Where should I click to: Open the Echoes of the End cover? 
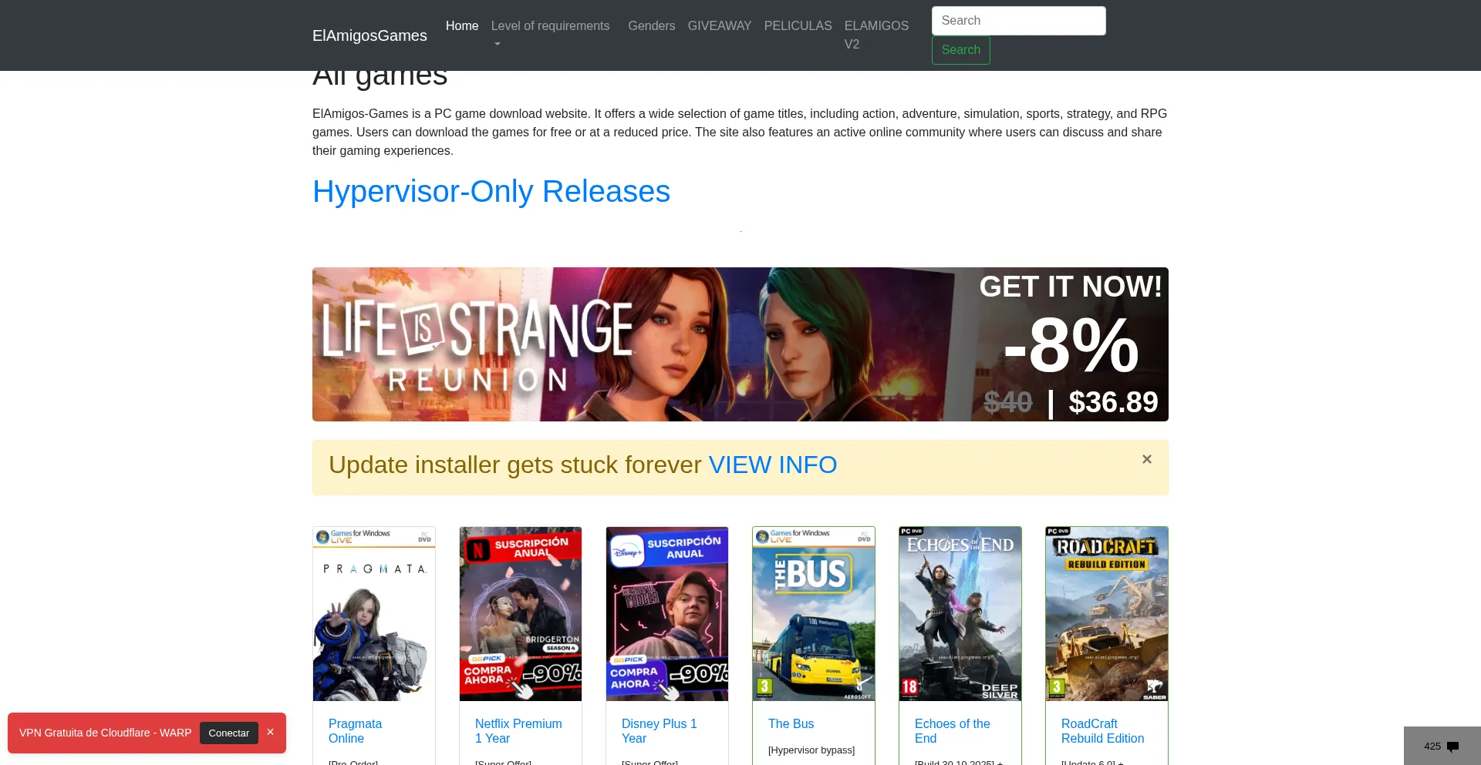coord(960,614)
